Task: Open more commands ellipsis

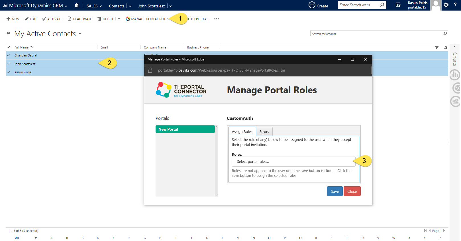Action: (x=217, y=19)
